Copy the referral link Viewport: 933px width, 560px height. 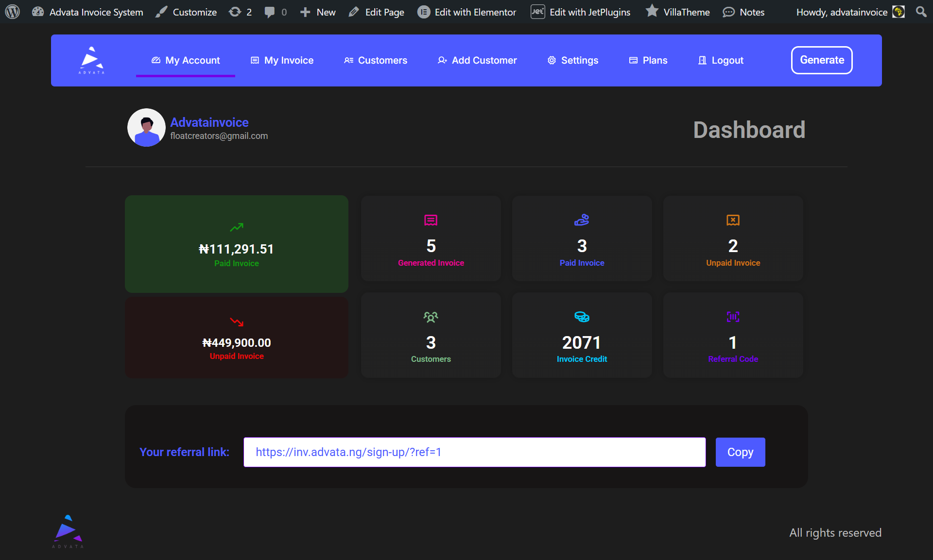(x=740, y=452)
